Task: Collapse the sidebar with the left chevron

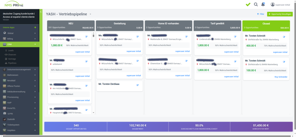Action: (41, 12)
